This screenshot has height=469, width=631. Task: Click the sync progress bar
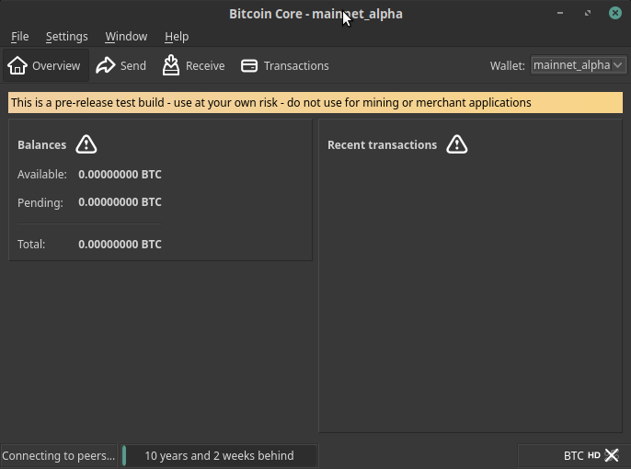219,456
